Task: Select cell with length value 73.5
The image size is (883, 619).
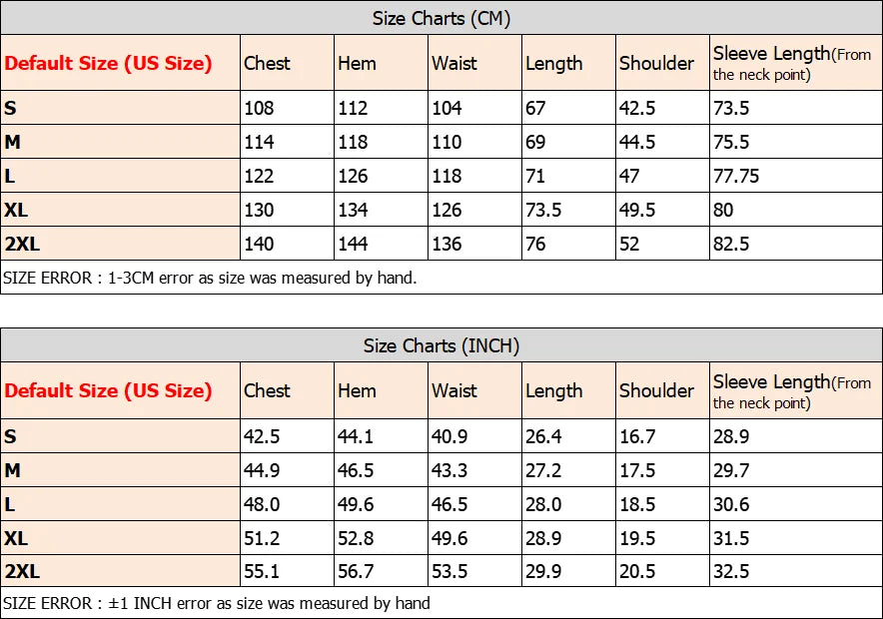Action: pyautogui.click(x=568, y=210)
